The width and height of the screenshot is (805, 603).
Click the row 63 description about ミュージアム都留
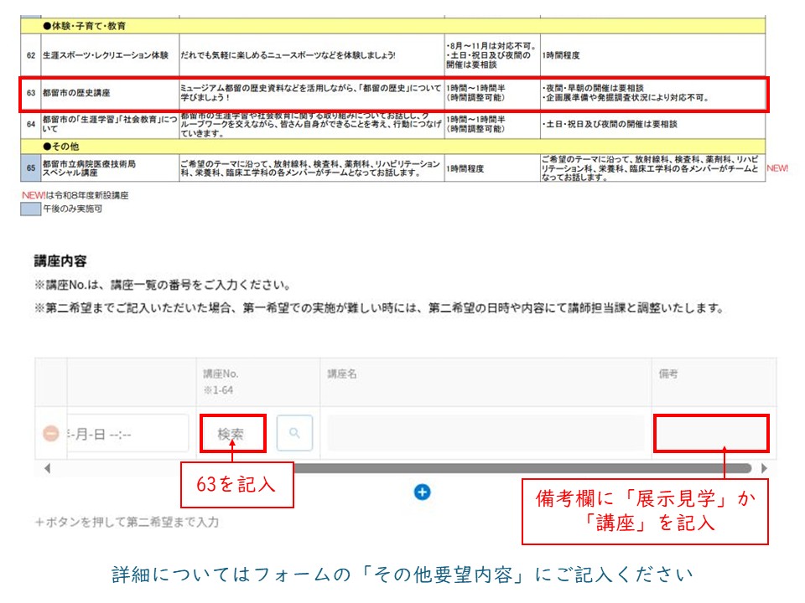click(x=311, y=93)
